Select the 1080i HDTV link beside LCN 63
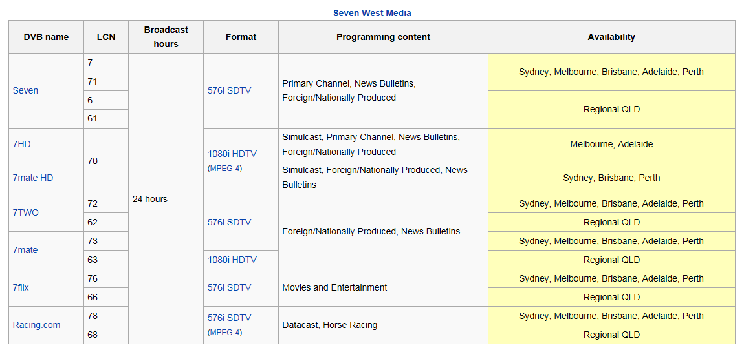The height and width of the screenshot is (350, 744). tap(232, 260)
